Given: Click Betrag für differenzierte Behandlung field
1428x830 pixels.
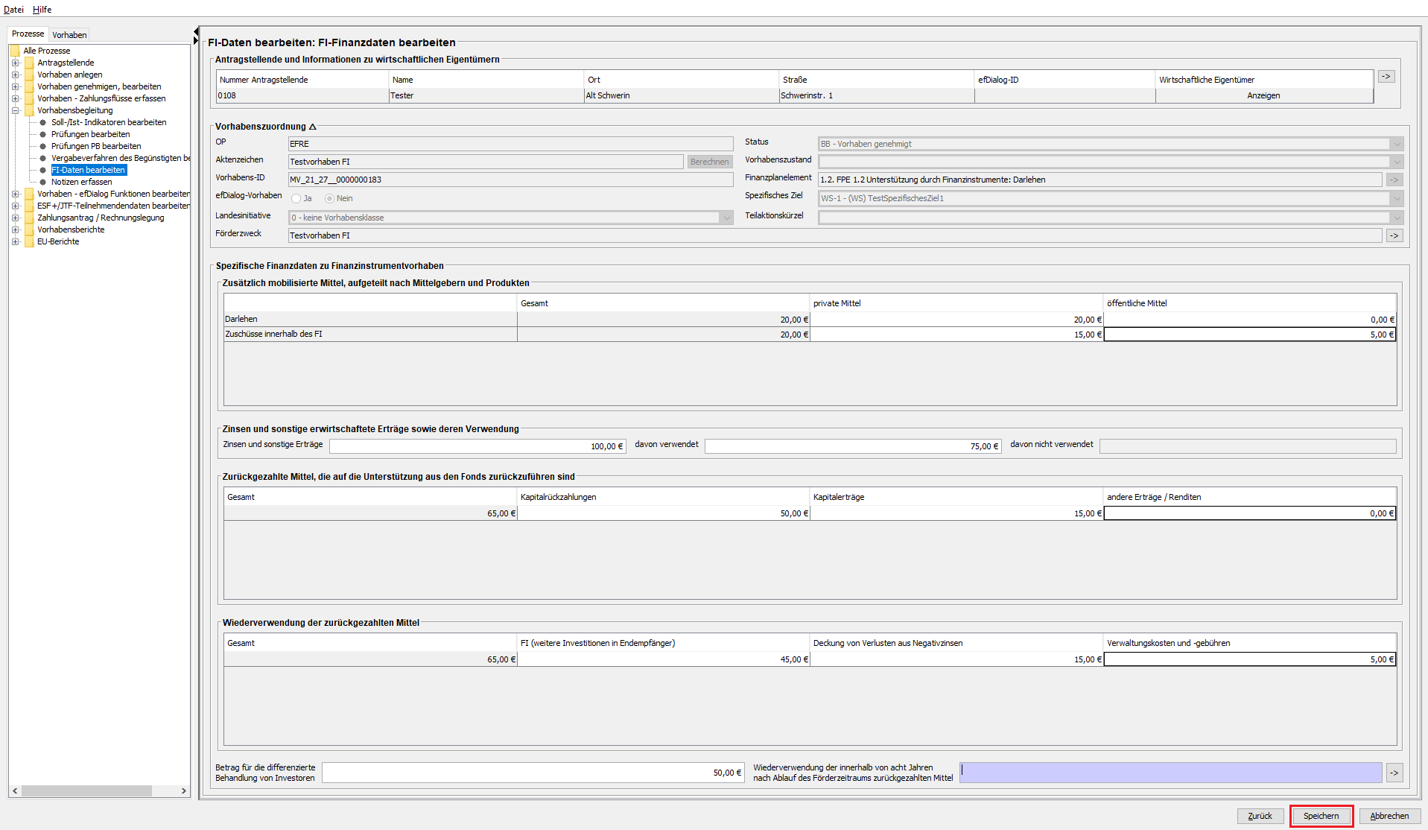Looking at the screenshot, I should click(533, 773).
